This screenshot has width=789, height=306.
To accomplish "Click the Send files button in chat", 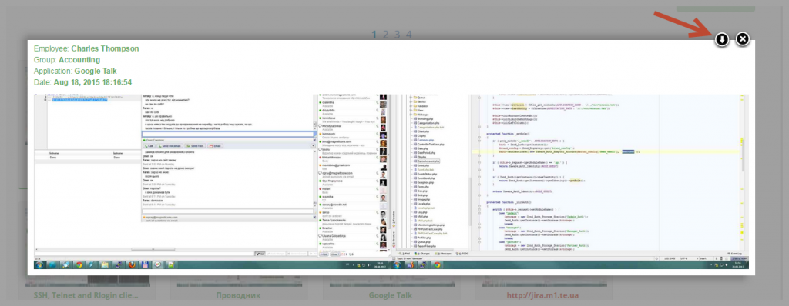I will pyautogui.click(x=195, y=146).
